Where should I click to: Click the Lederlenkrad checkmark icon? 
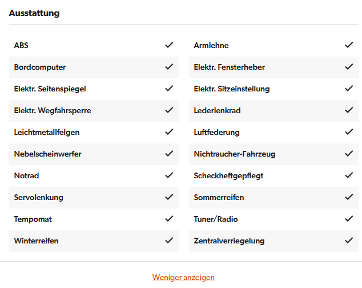[349, 110]
